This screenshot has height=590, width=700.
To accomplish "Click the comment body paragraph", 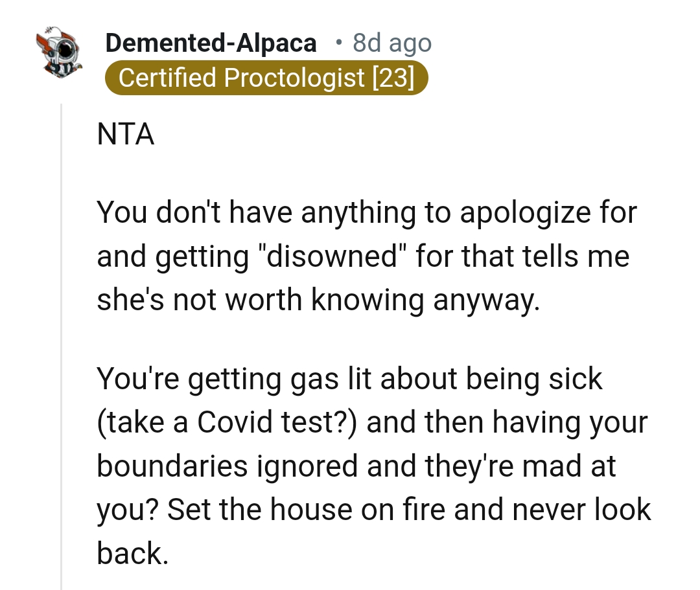I will pyautogui.click(x=363, y=256).
